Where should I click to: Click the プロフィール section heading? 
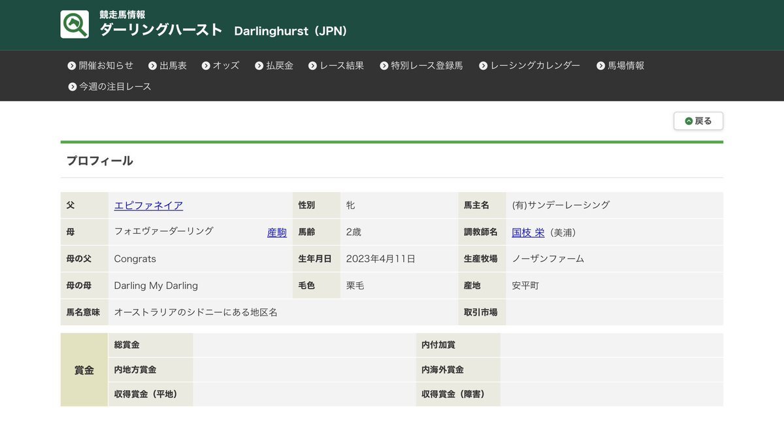[99, 161]
